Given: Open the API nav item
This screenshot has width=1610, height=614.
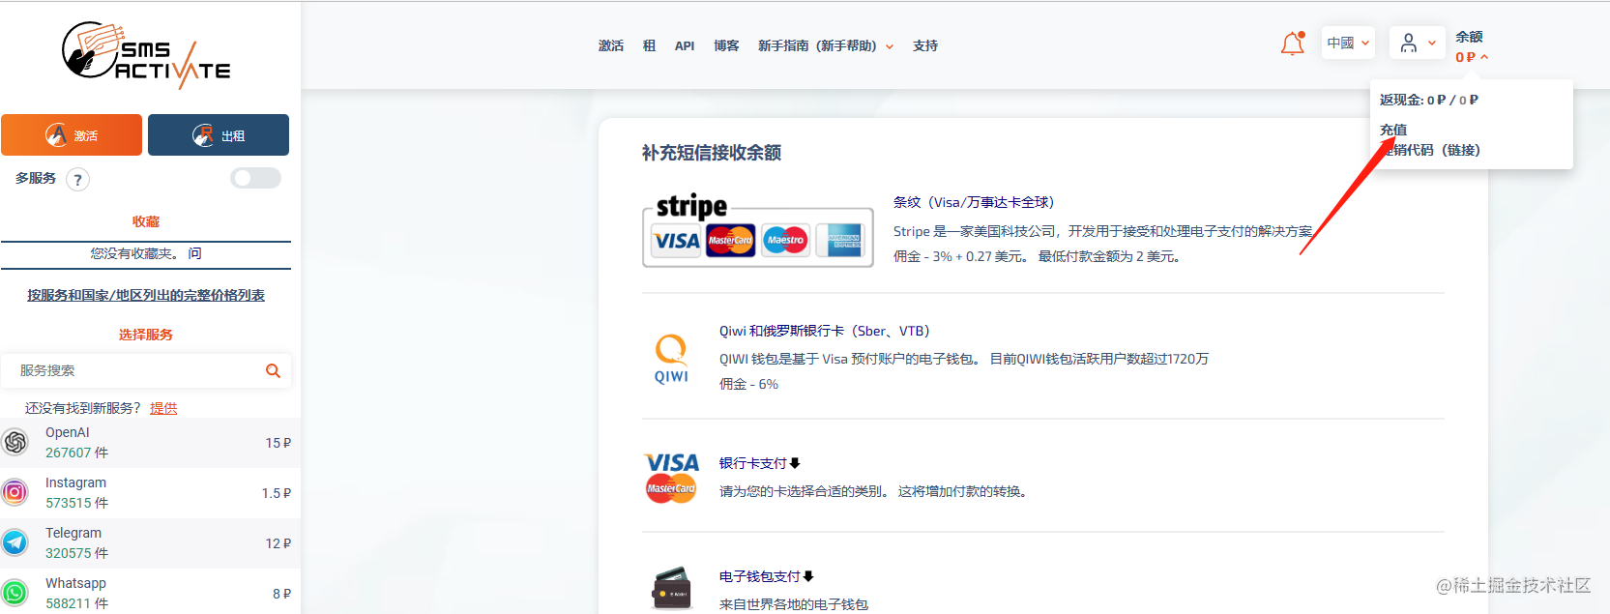Looking at the screenshot, I should point(685,45).
